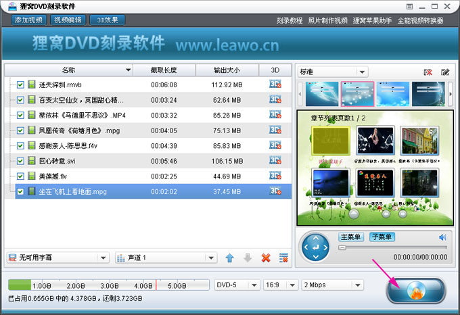Click film icon beside 迷失深圳.rmvb
This screenshot has width=460, height=315.
(x=31, y=84)
